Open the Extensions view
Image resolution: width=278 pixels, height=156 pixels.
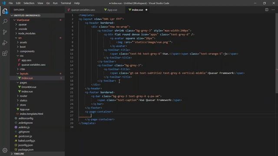(x=5, y=53)
